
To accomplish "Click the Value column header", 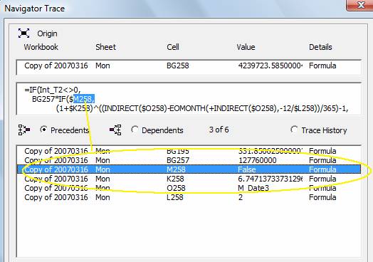I will point(246,47).
